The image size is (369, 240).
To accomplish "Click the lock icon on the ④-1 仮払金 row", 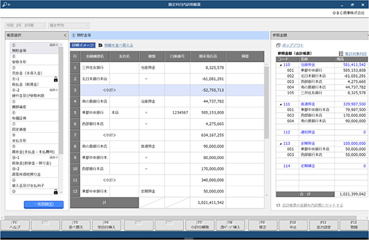I will click(56, 80).
